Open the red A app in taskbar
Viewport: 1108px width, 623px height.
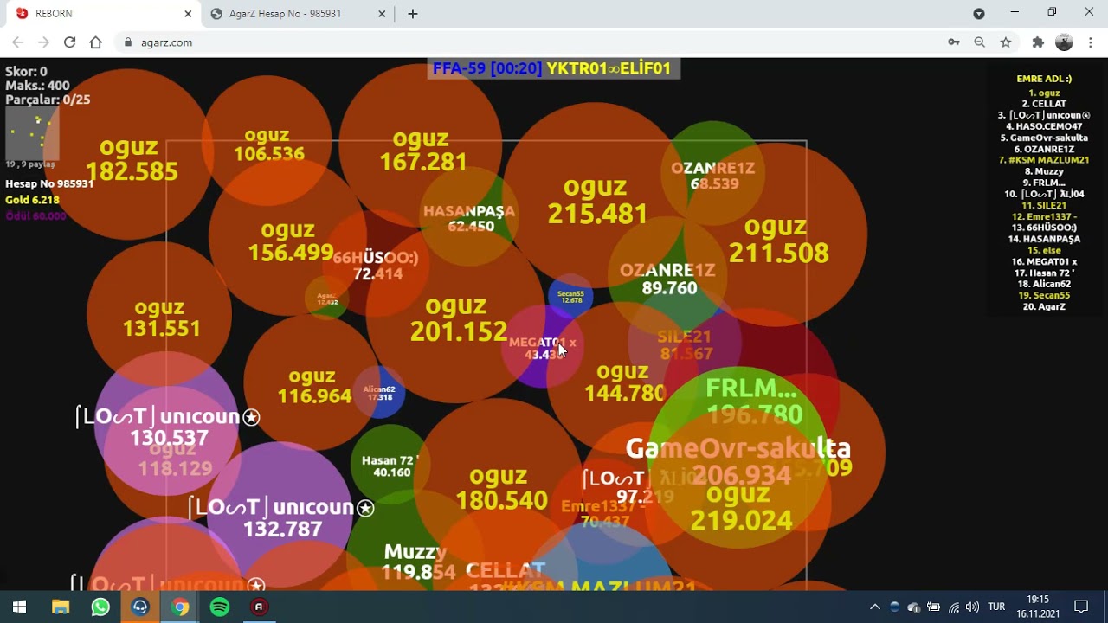pos(259,607)
